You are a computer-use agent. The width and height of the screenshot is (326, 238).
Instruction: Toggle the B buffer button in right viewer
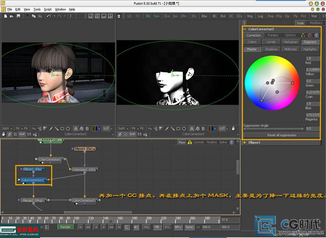point(203,129)
